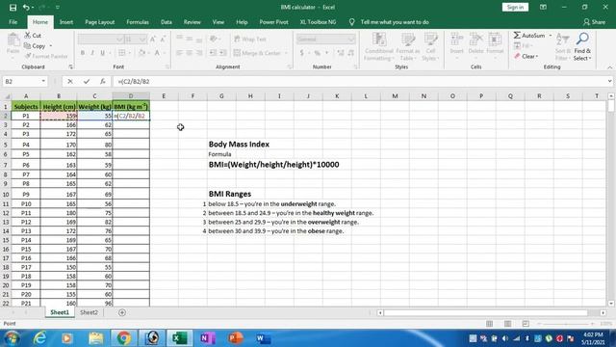Screen dimensions: 616x347
Task: Toggle Wrap Text
Action: tap(250, 39)
